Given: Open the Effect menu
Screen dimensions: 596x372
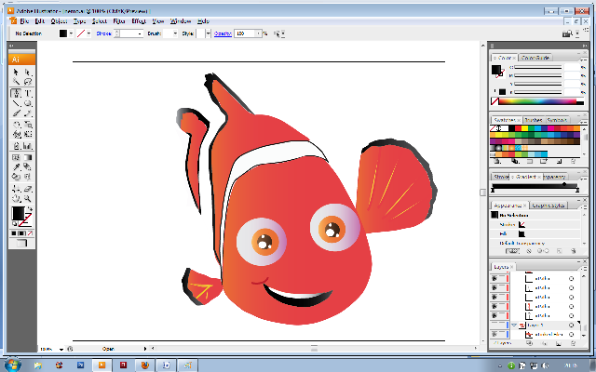Looking at the screenshot, I should pyautogui.click(x=138, y=20).
